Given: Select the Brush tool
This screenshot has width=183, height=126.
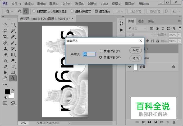Looking at the screenshot, I should (x=13, y=42).
